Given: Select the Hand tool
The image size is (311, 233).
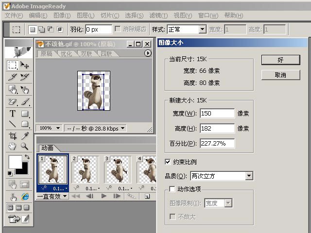Looking at the screenshot, I should coord(13,146).
